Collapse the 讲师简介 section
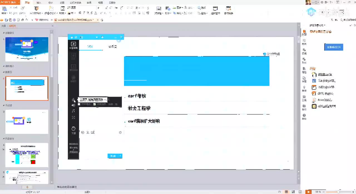Screen dimensions: 356x194 [x=4, y=66]
